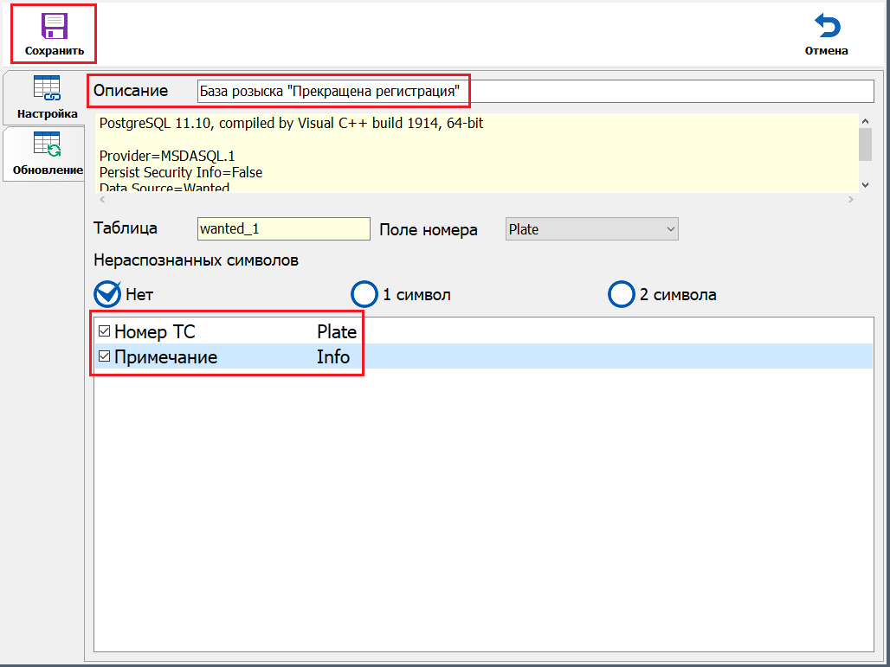Click the Data Source=Wanted line
The width and height of the screenshot is (890, 667).
[x=164, y=187]
